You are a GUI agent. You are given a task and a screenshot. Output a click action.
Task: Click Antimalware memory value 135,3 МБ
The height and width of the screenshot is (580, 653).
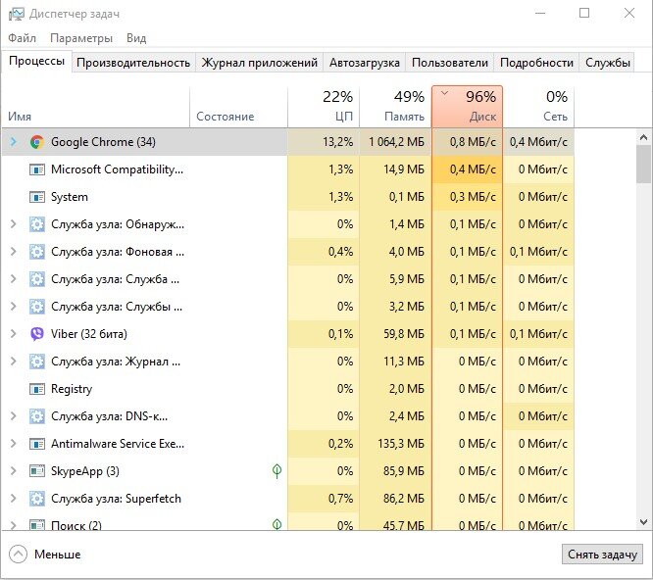click(401, 444)
